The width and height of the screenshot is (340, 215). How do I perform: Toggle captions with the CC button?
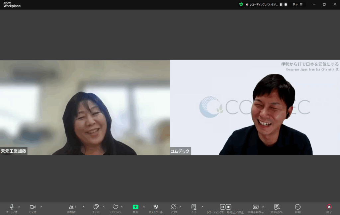tap(255, 207)
